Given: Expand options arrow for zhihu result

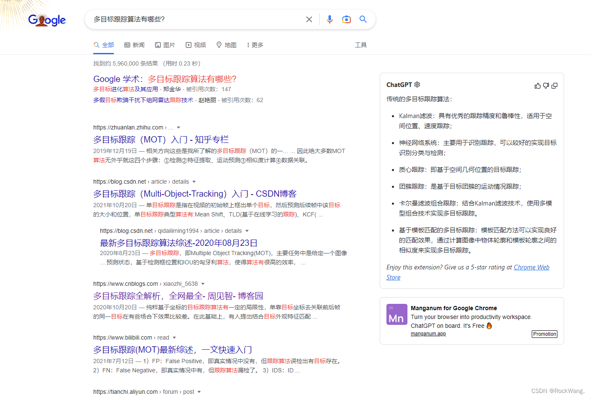Looking at the screenshot, I should [x=179, y=127].
